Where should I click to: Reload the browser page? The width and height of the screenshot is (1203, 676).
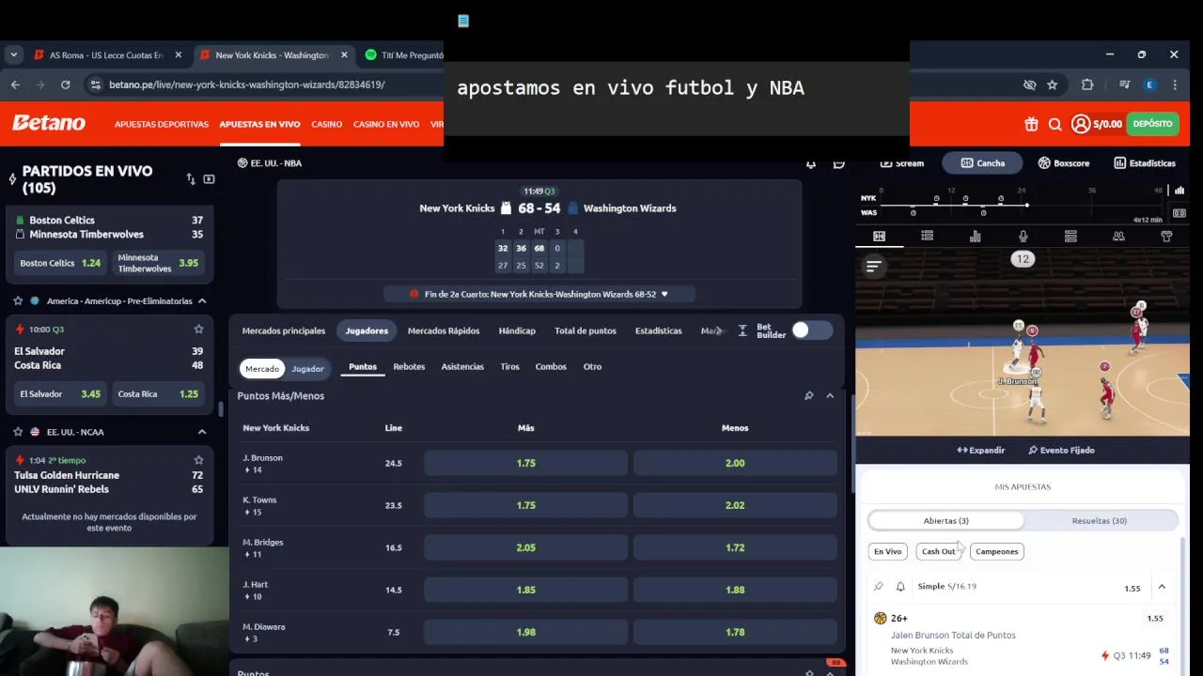point(65,84)
